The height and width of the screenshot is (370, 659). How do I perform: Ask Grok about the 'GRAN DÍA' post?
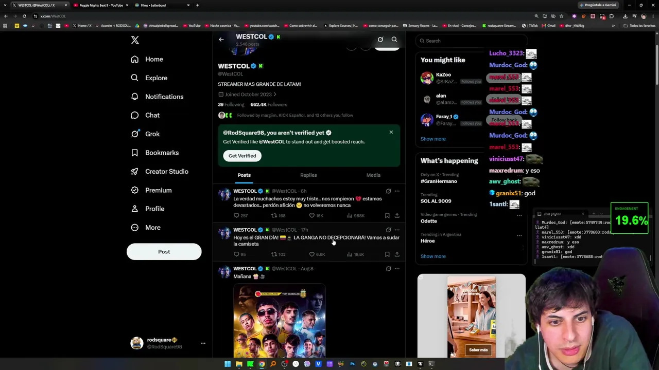389,230
